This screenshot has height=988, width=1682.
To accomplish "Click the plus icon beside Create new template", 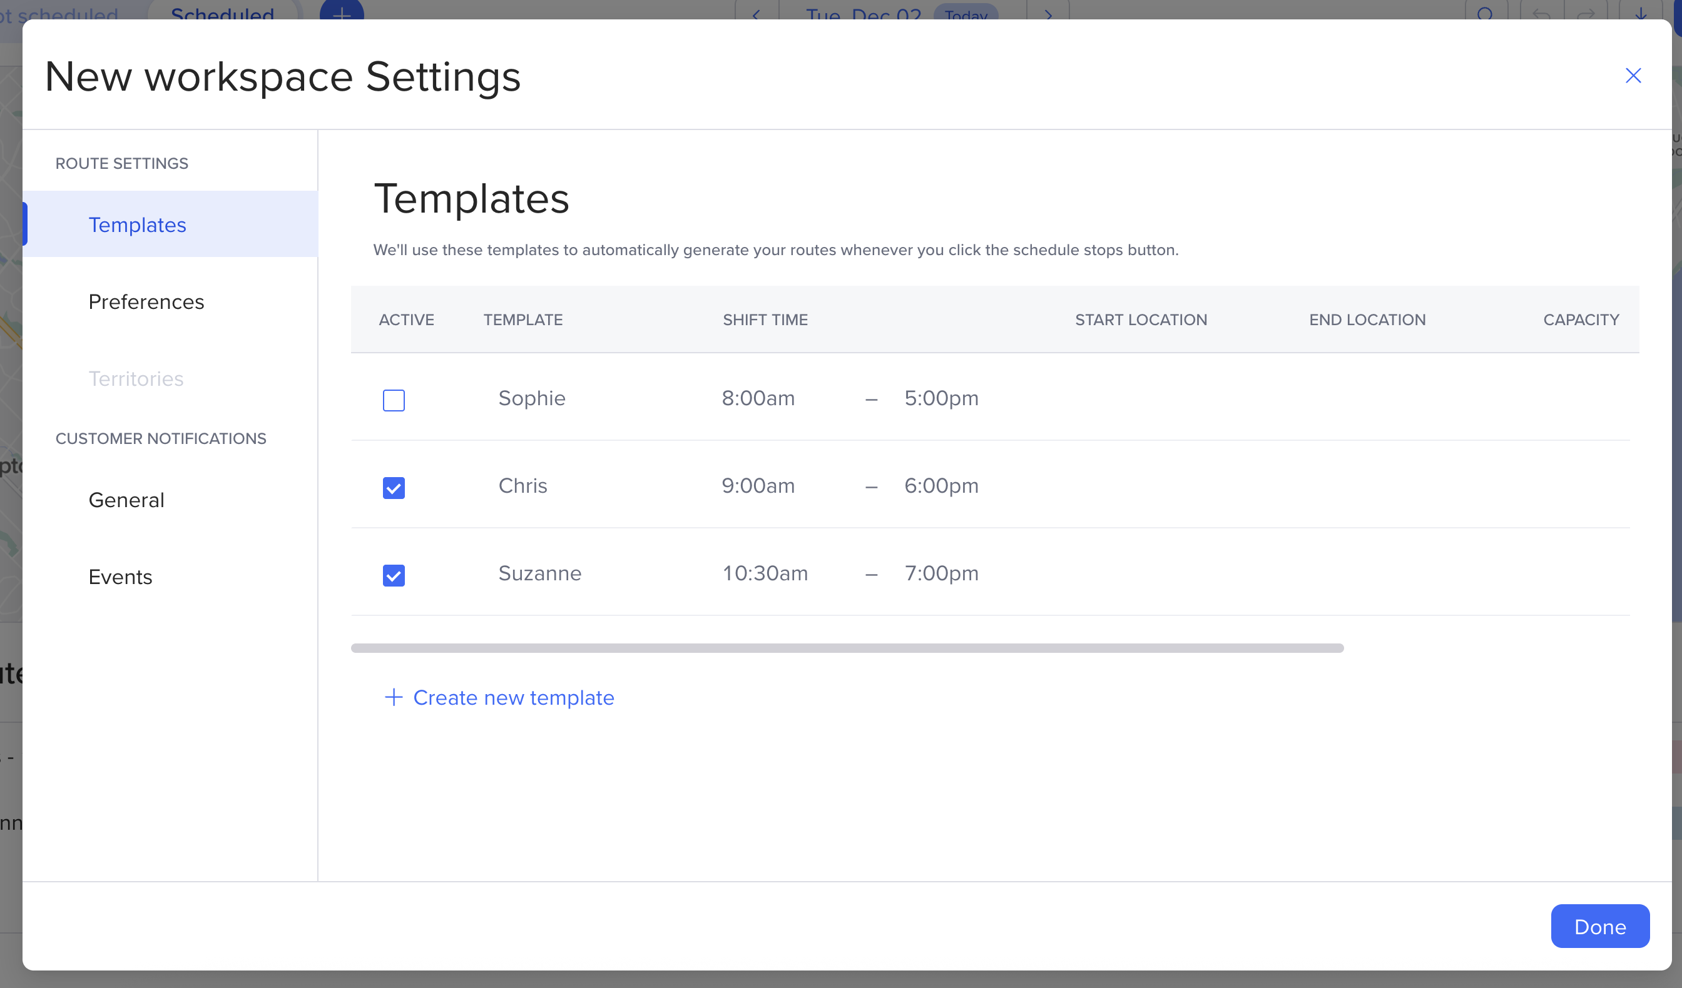I will (393, 697).
